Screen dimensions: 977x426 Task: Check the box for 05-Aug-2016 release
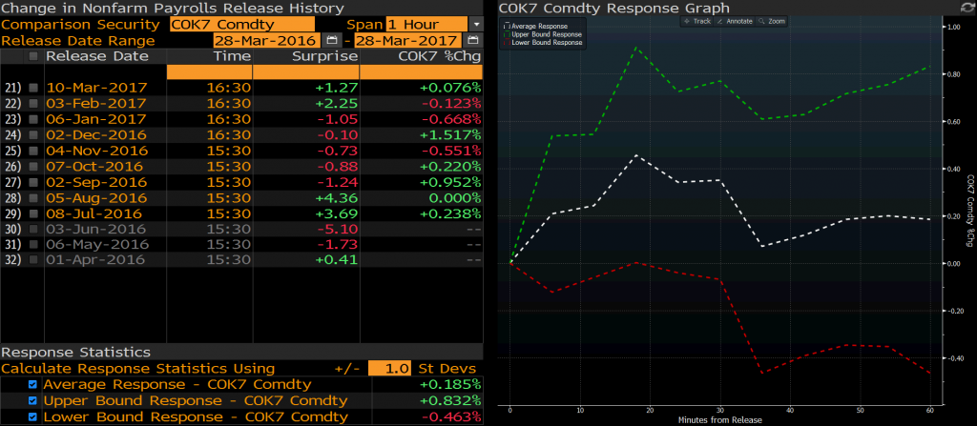pyautogui.click(x=33, y=198)
